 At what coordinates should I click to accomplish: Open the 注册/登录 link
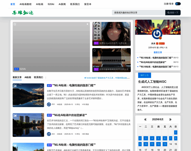pyautogui.click(x=169, y=4)
